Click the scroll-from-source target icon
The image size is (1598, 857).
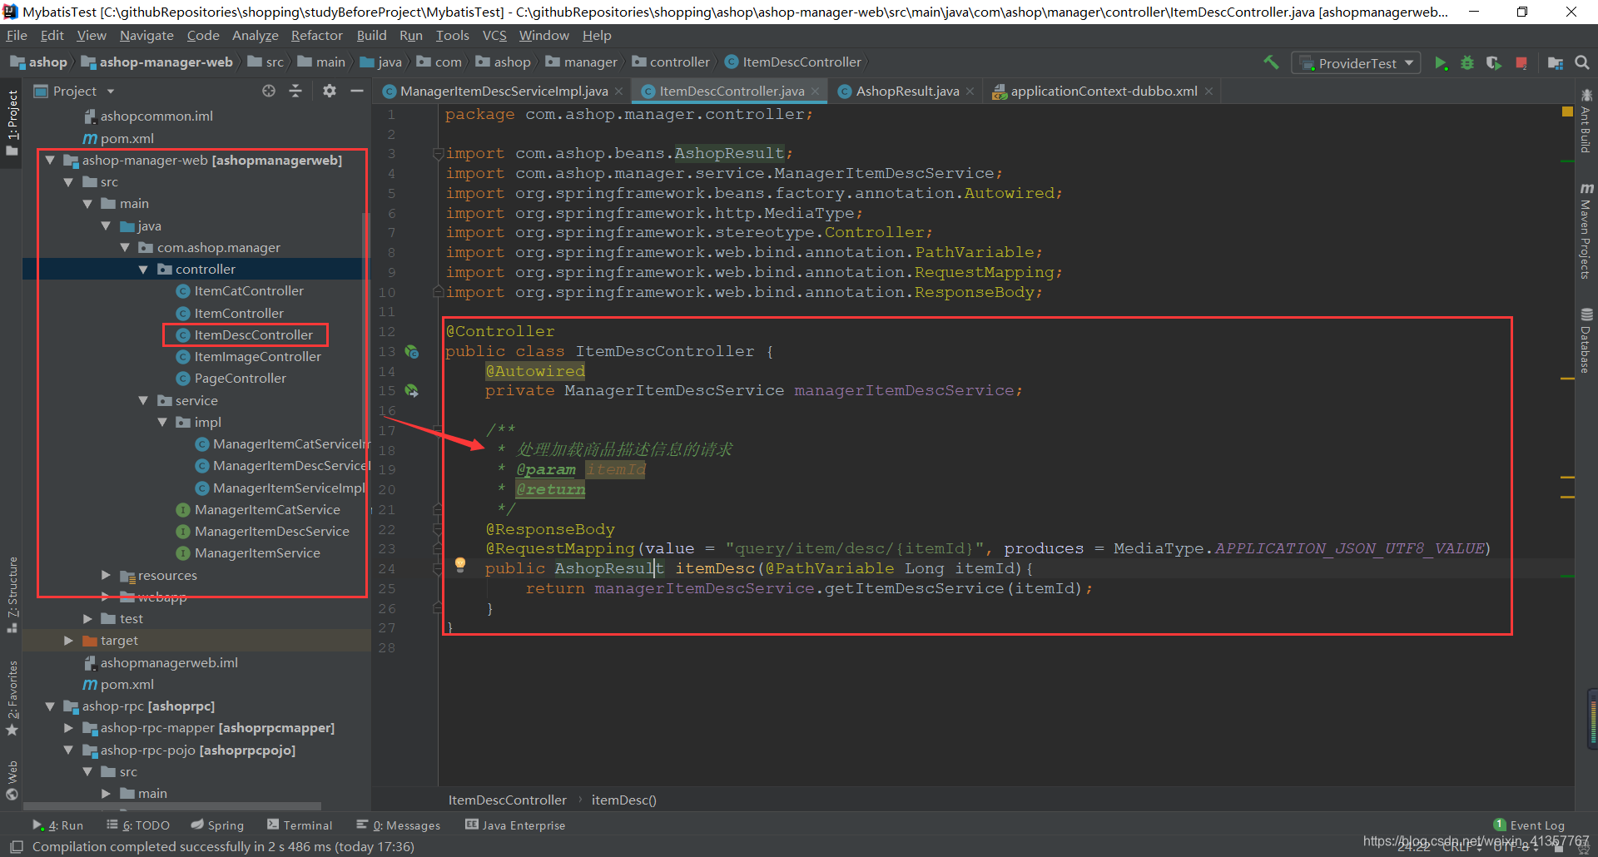click(268, 91)
